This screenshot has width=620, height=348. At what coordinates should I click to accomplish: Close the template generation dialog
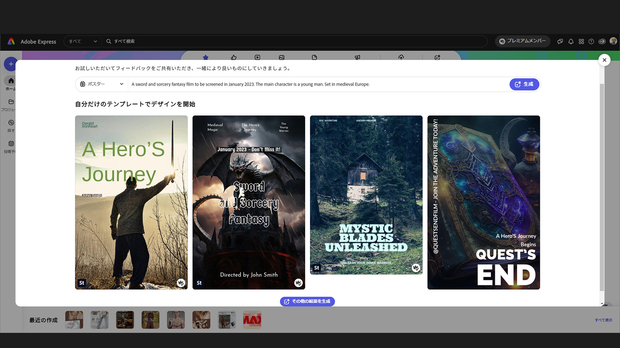tap(604, 60)
